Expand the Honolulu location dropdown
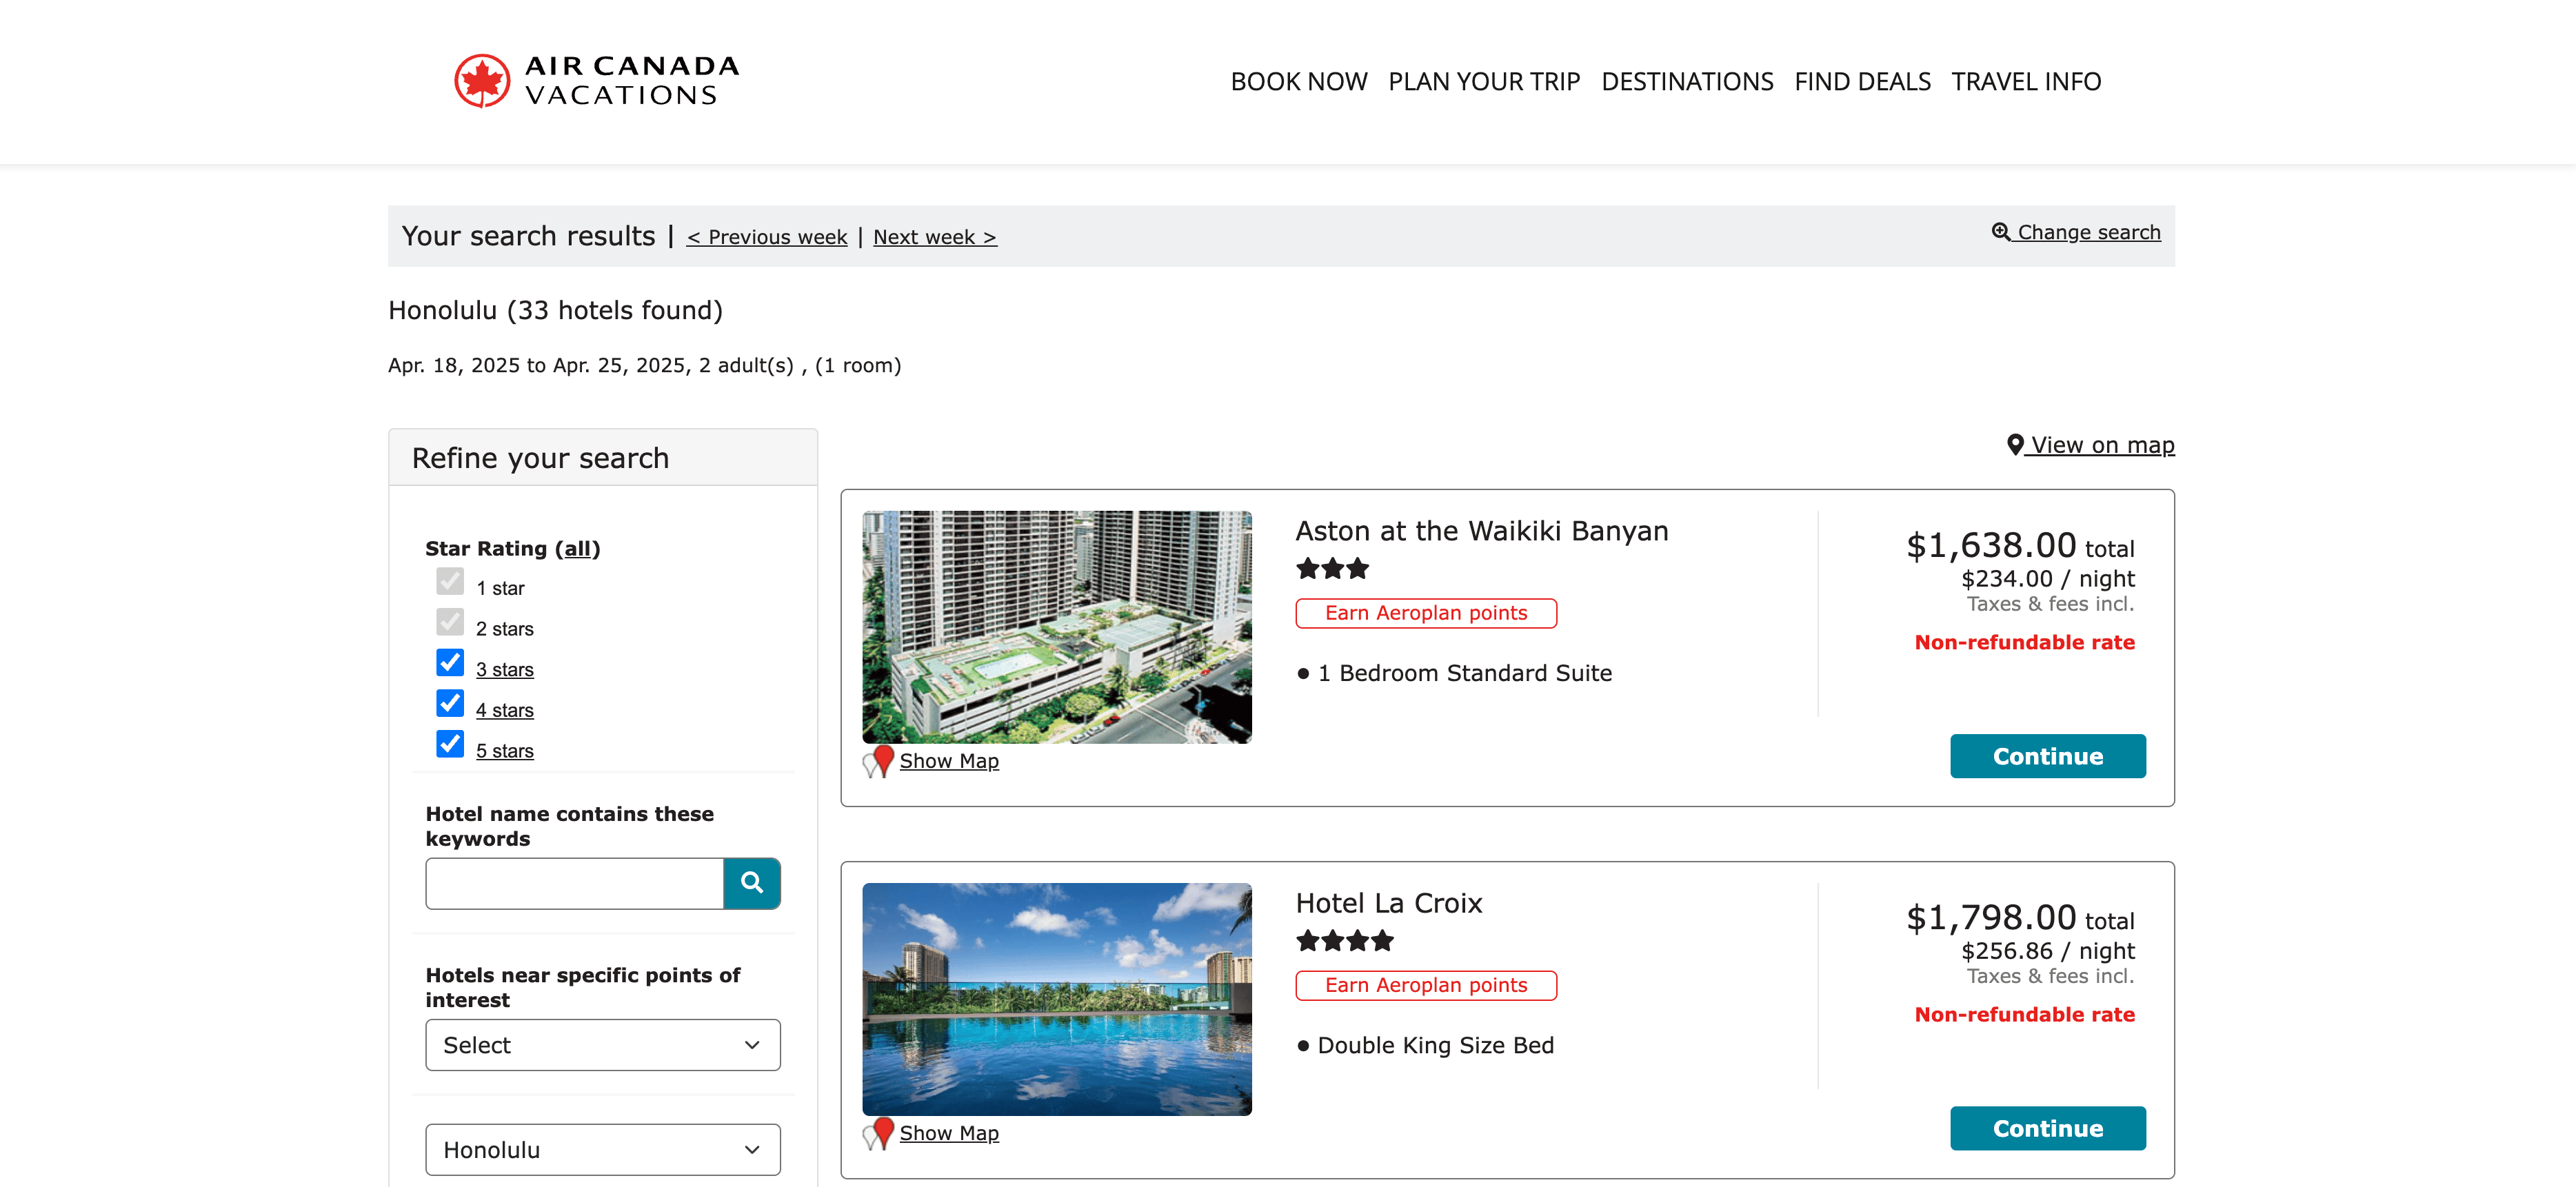The image size is (2576, 1187). (602, 1150)
